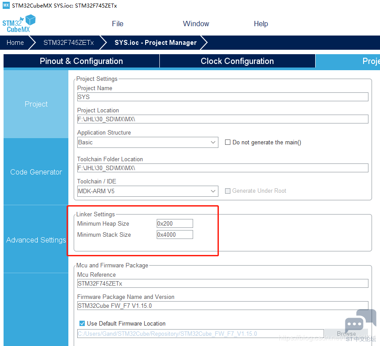The width and height of the screenshot is (380, 346).
Task: Select the STM32F745ZETx breadcrumb
Action: [x=68, y=43]
